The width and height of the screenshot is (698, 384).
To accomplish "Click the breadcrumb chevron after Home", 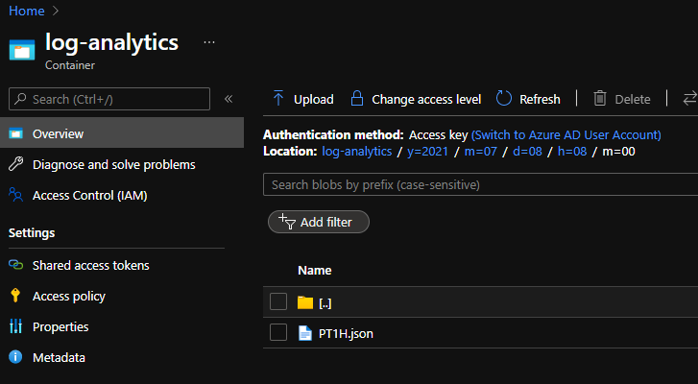I will [55, 11].
